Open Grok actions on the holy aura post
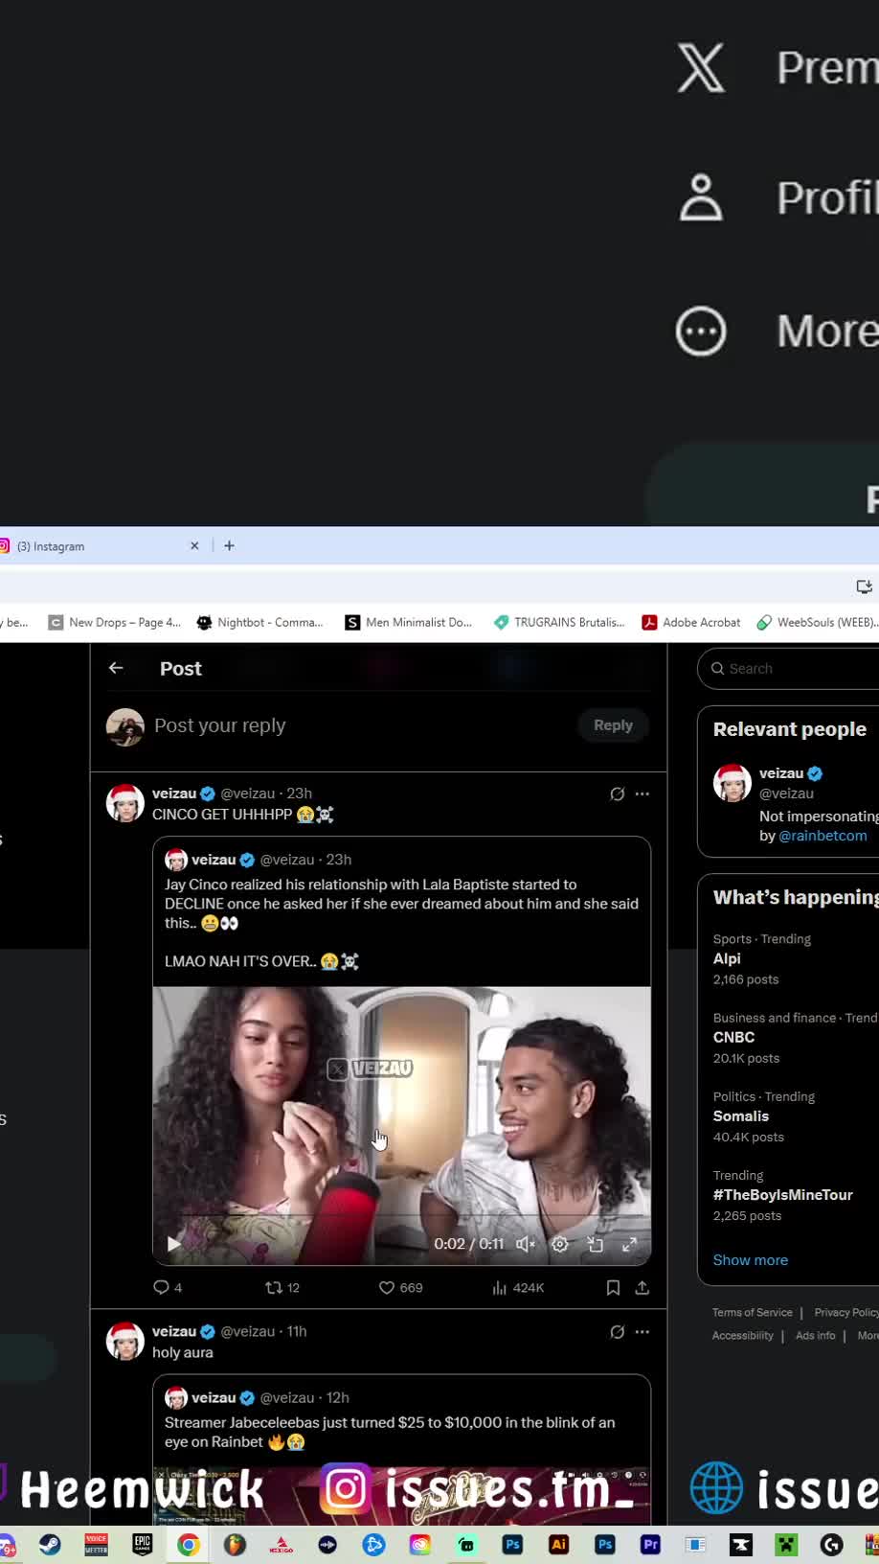 [618, 1331]
